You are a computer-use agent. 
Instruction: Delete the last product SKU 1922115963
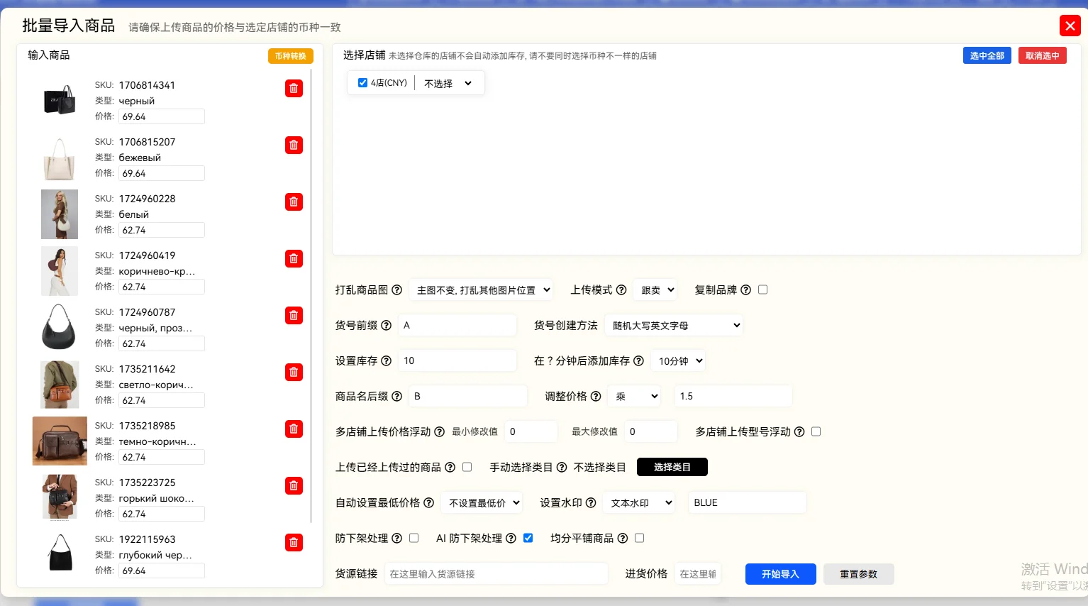(x=294, y=542)
